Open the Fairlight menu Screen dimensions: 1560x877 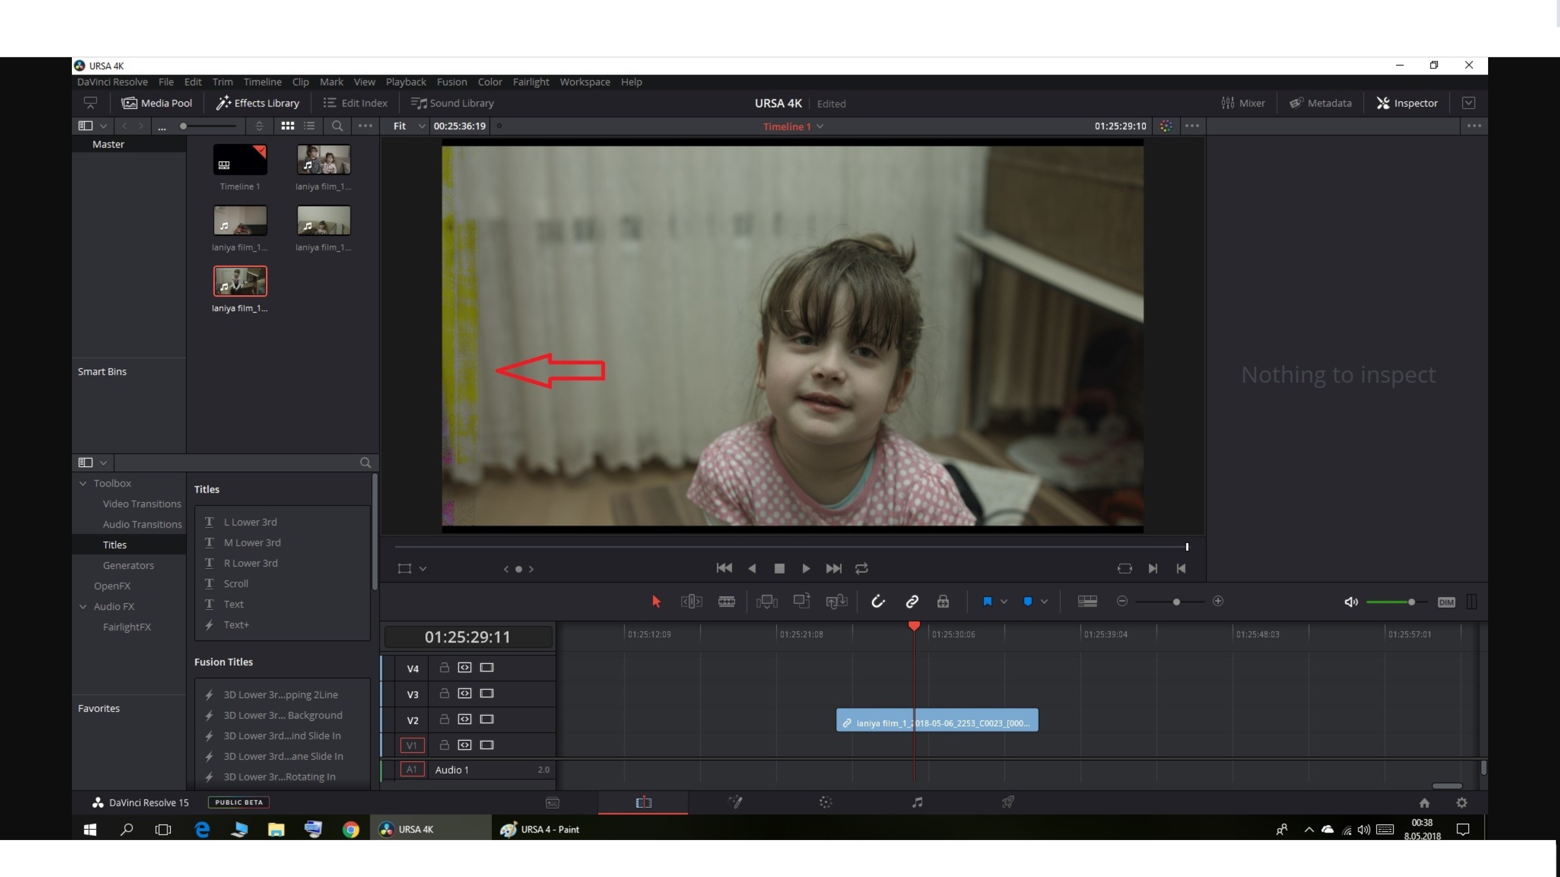(x=531, y=82)
